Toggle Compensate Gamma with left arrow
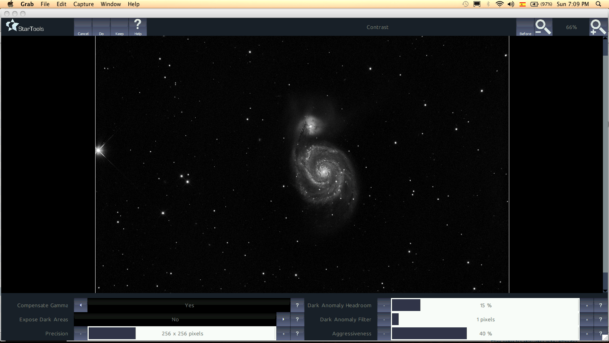 [x=81, y=305]
